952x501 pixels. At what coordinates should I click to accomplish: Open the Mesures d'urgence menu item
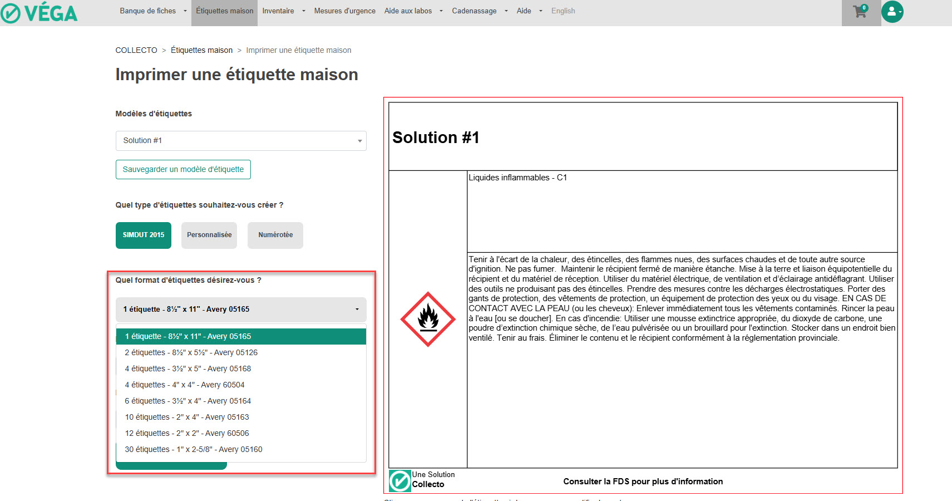coord(344,11)
